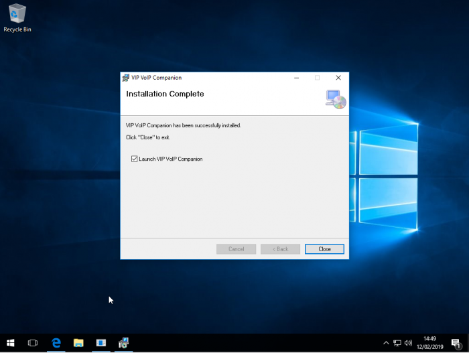Close the VIP VoIP Companion window

(338, 78)
